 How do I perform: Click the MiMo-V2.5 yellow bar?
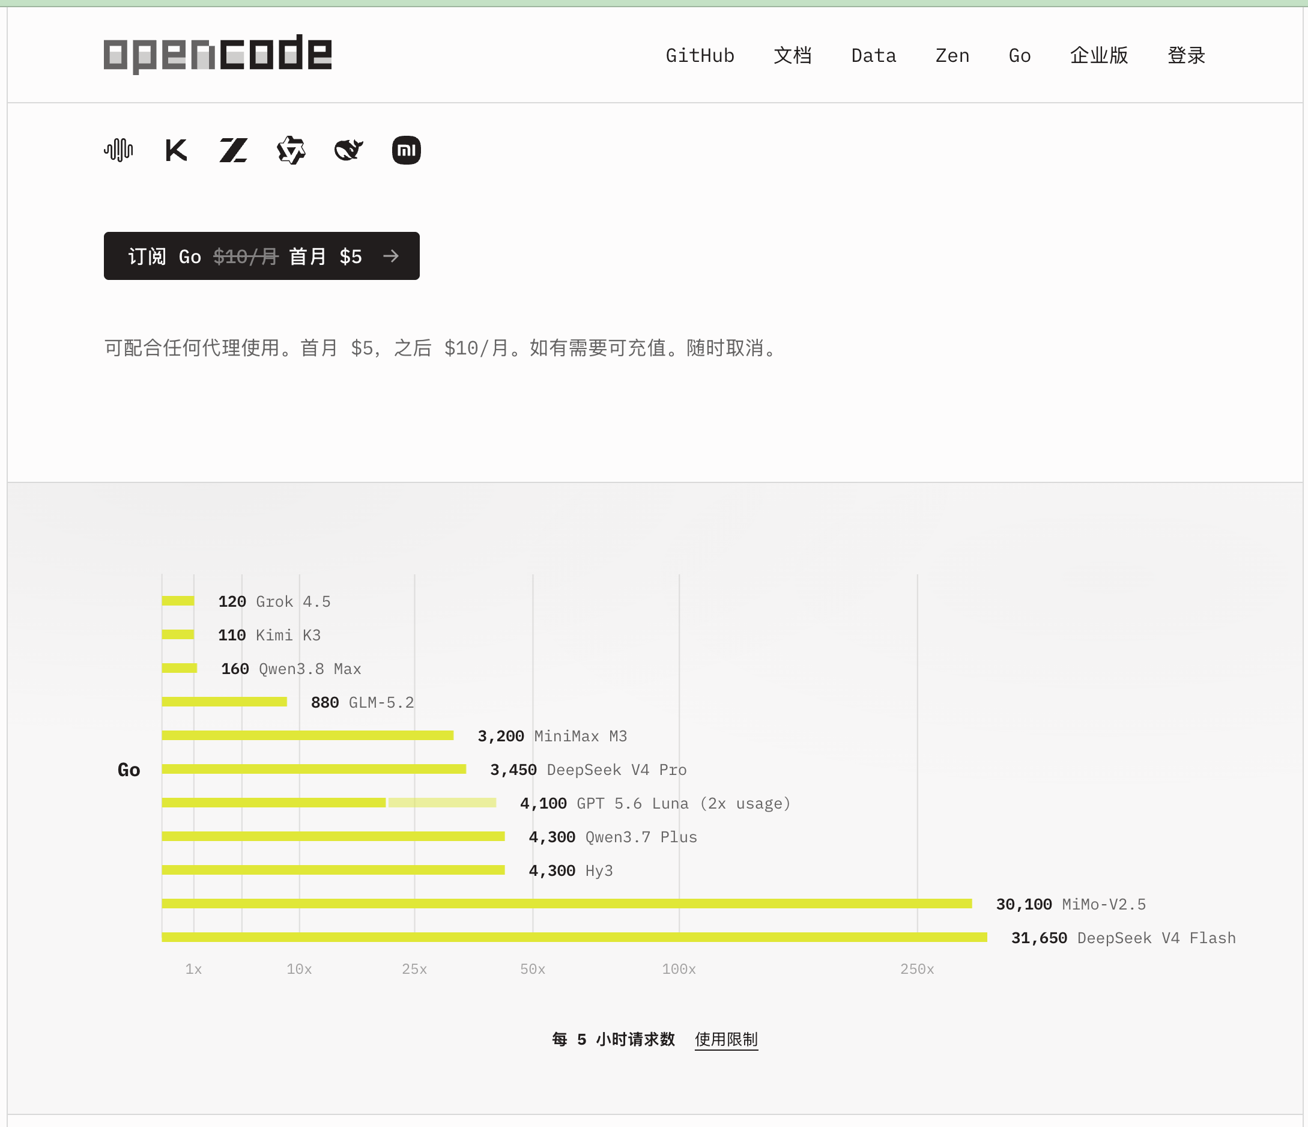[567, 904]
